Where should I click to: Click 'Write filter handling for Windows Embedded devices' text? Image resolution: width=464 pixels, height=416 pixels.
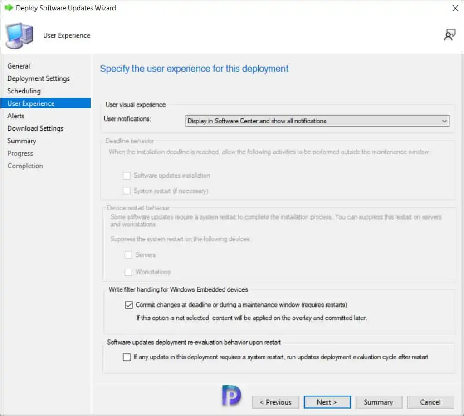178,290
